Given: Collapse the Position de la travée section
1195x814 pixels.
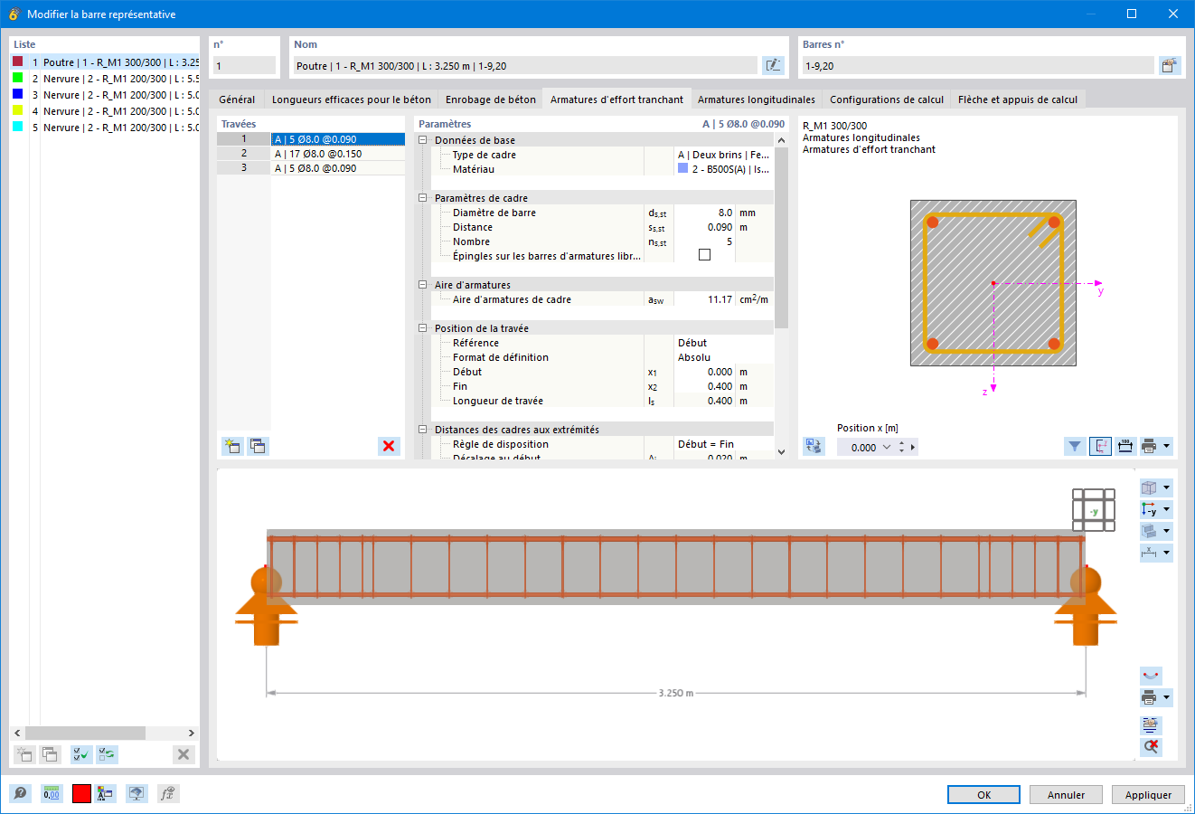Looking at the screenshot, I should [x=422, y=328].
